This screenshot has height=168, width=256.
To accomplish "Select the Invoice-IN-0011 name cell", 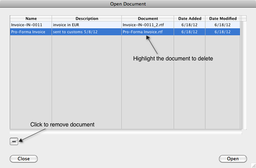I will click(31, 25).
